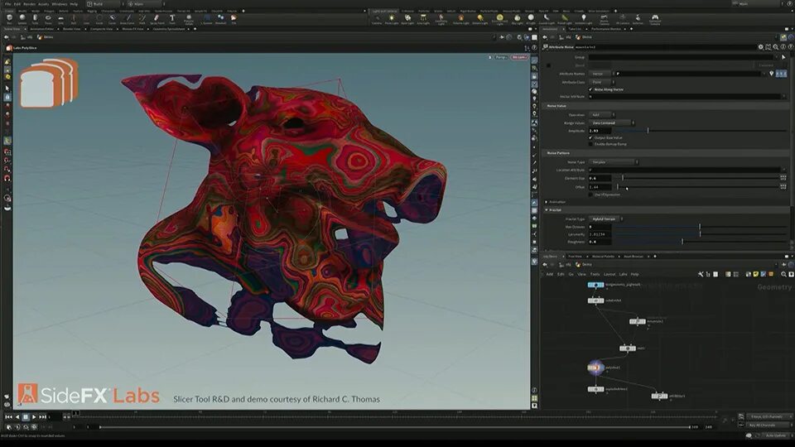Add a Spot Light from shelf
The image size is (795, 447).
tap(407, 19)
